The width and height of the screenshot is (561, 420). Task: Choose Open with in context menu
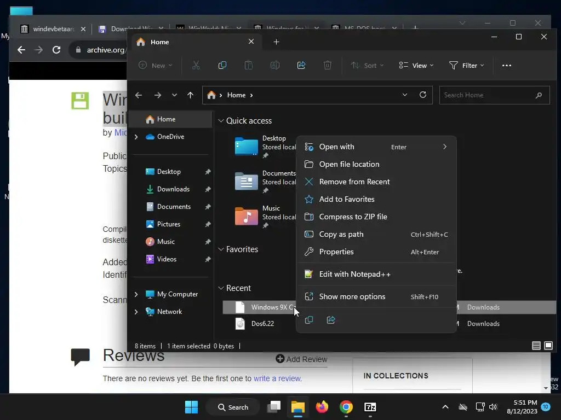point(376,147)
